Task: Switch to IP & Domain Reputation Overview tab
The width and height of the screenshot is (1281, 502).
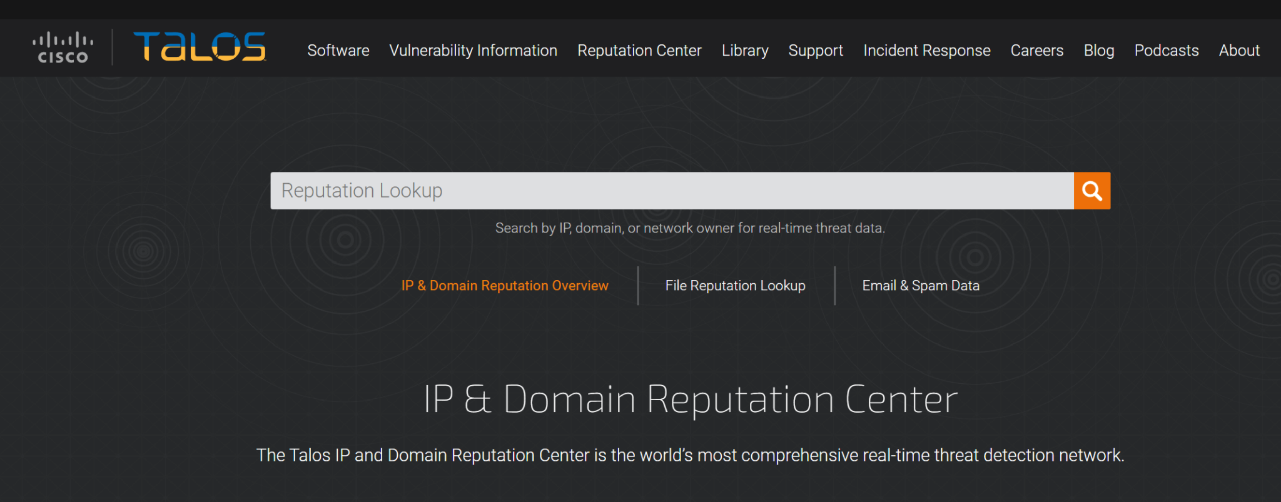Action: [x=504, y=286]
